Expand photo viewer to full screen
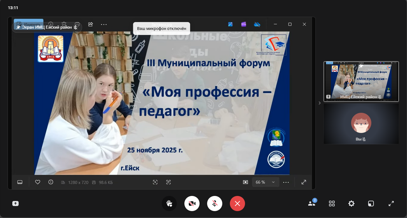The image size is (407, 218). (x=304, y=182)
